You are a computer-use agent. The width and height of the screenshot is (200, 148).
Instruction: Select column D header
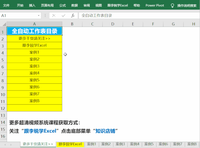(x=113, y=24)
